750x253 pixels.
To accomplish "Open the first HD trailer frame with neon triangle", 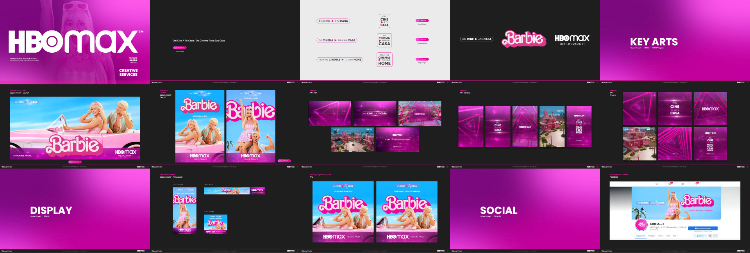I will [330, 113].
